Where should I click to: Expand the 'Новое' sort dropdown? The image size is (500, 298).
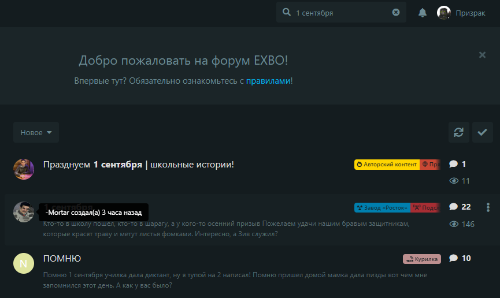(x=36, y=132)
